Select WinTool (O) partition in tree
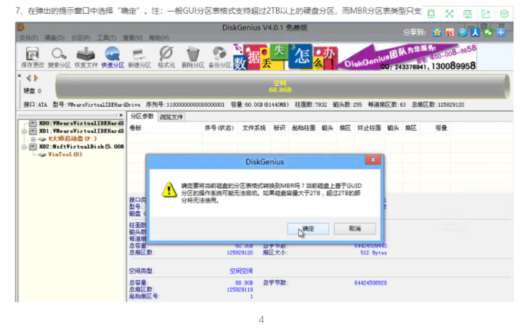520x334 pixels. 65,154
